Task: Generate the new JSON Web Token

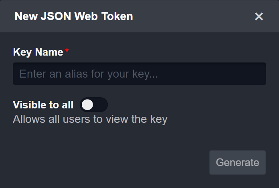Action: (237, 162)
